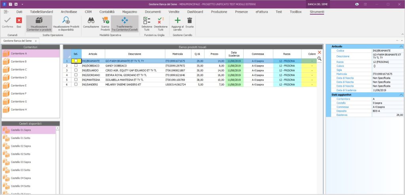This screenshot has width=405, height=195.
Task: Open tab list dropdown arrow at right
Action: [x=402, y=41]
